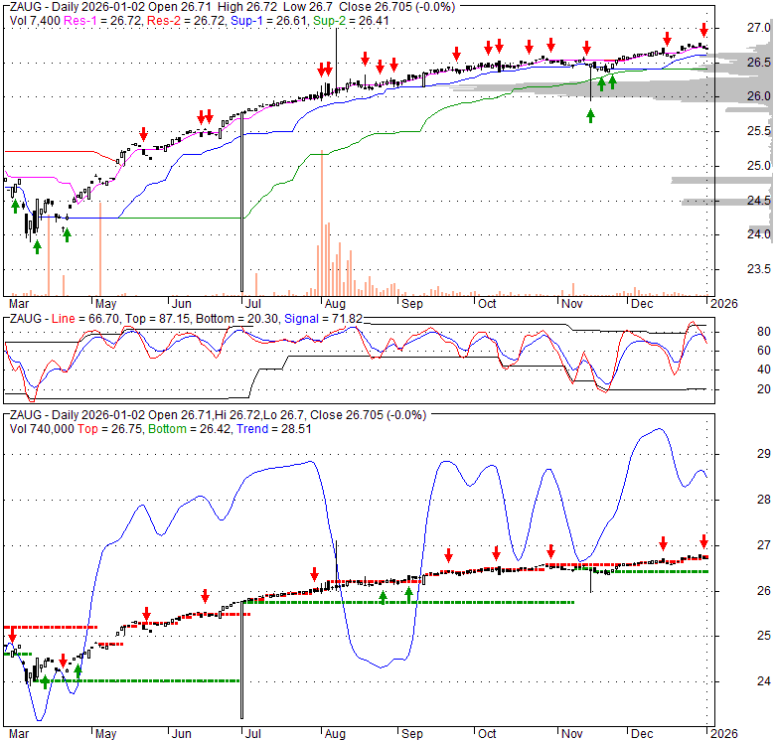Click the leftmost green up arrow in top chart
The image size is (775, 740).
15,206
